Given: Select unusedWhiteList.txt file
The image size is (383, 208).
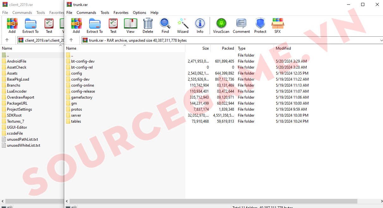Looking at the screenshot, I should click(x=23, y=145).
